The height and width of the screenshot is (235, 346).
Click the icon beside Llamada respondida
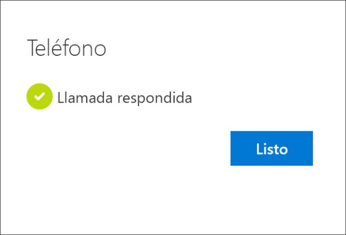(x=39, y=98)
